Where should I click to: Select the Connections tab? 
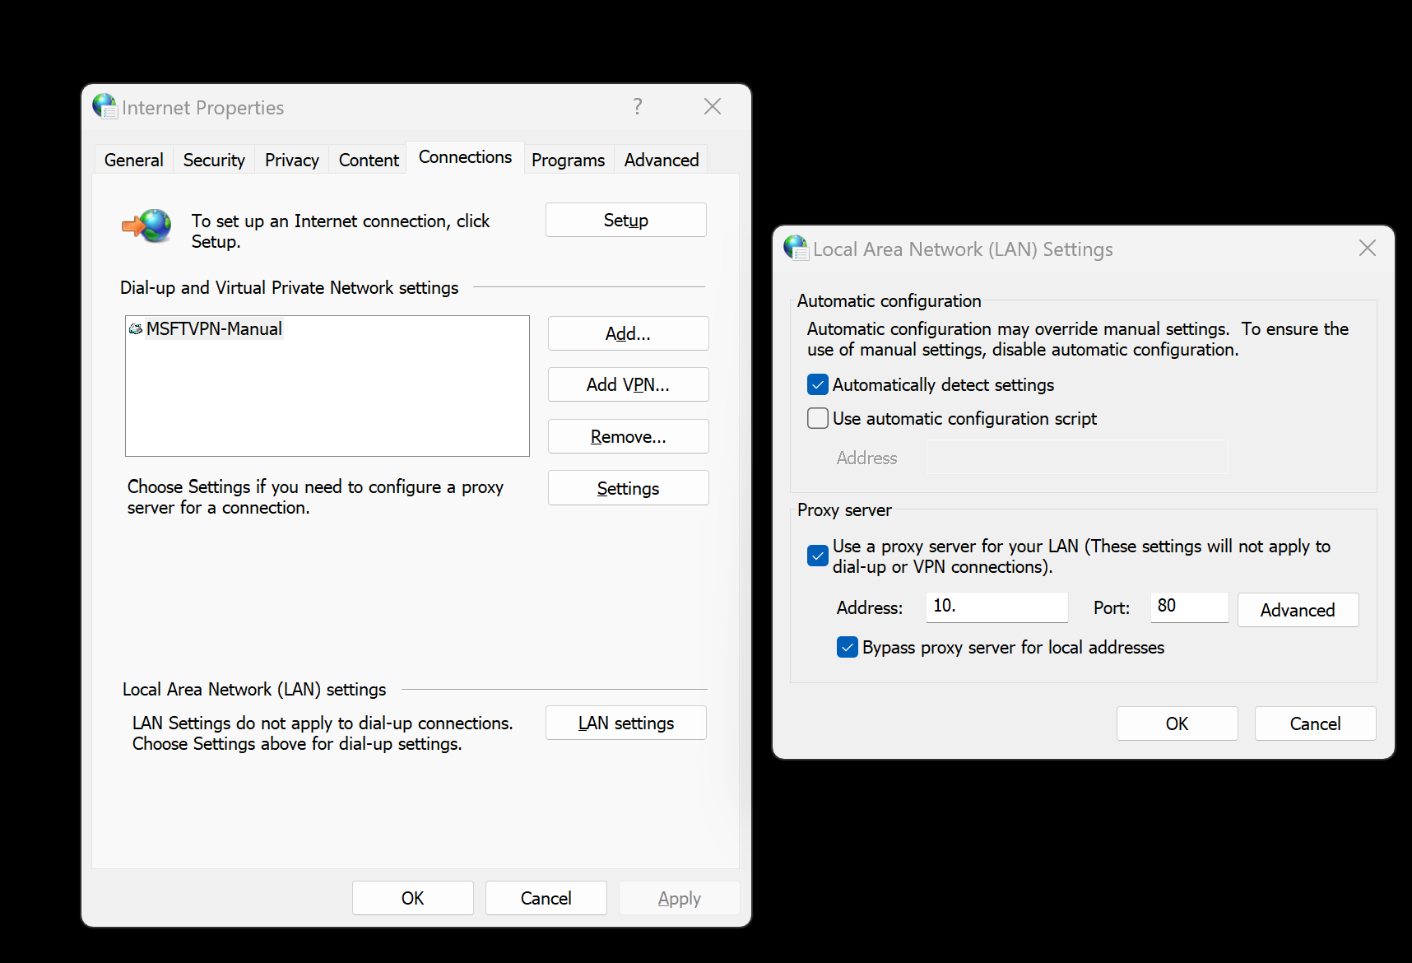click(466, 157)
